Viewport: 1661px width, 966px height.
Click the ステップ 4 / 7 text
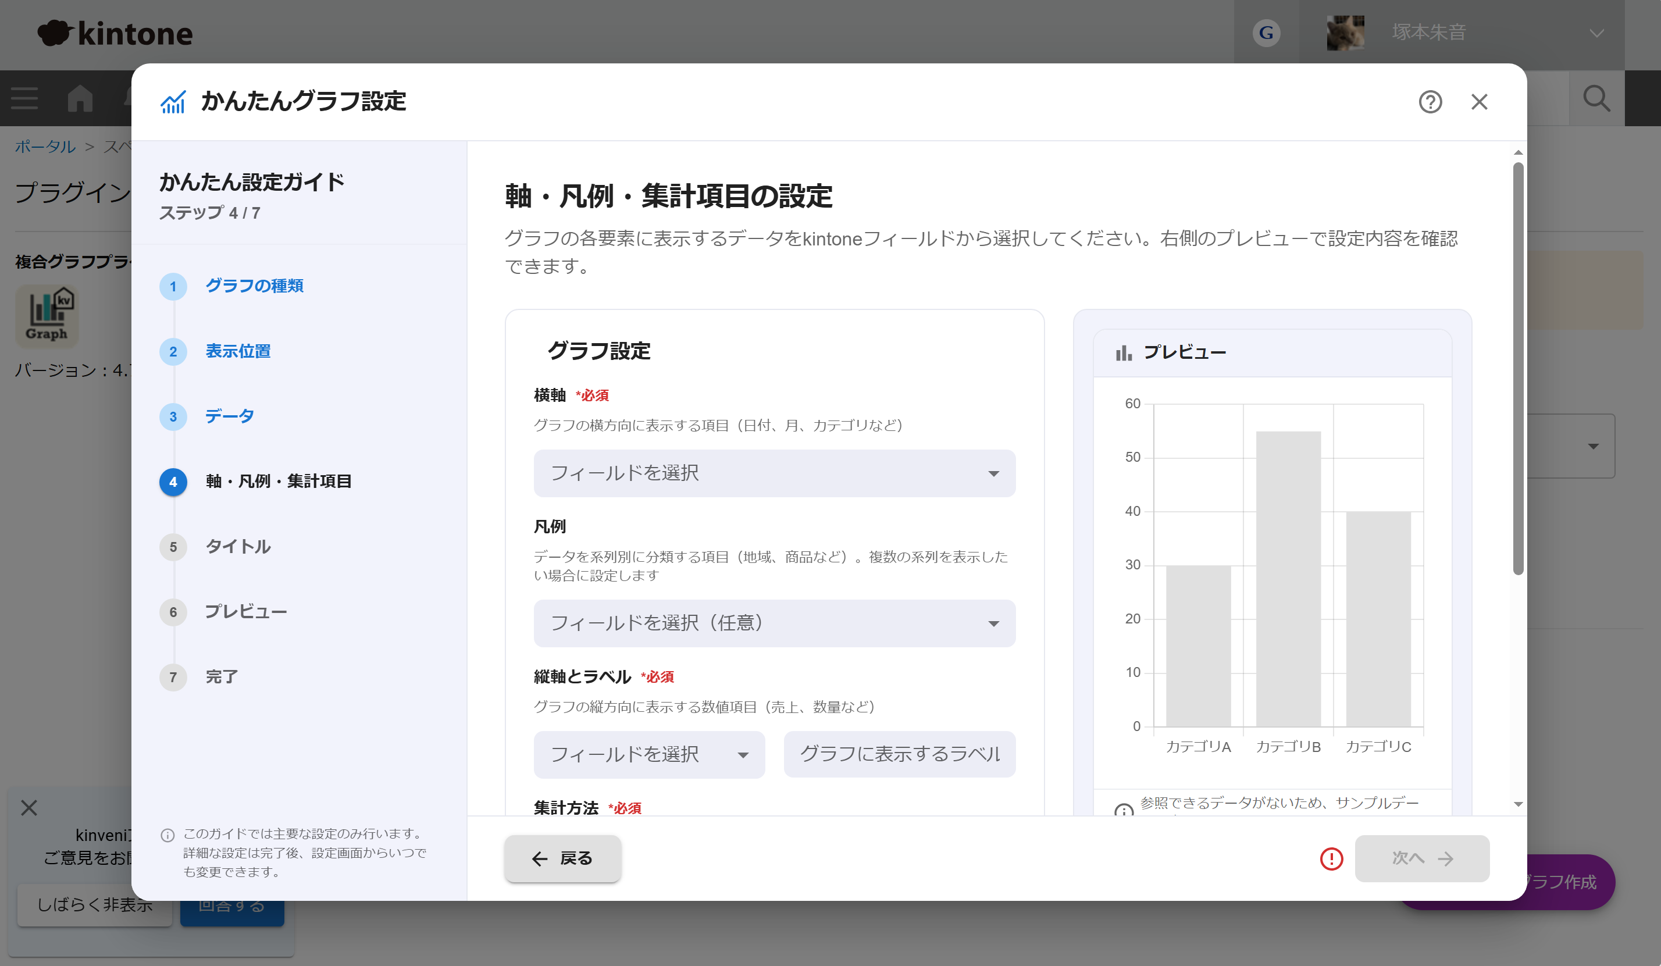(209, 213)
